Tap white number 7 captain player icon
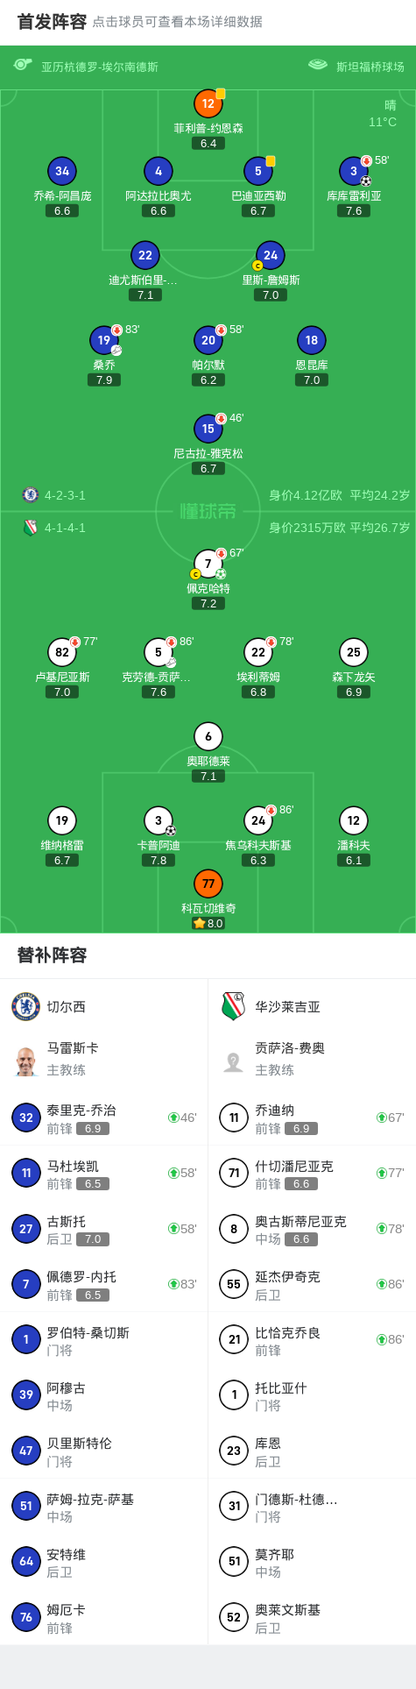 click(208, 564)
